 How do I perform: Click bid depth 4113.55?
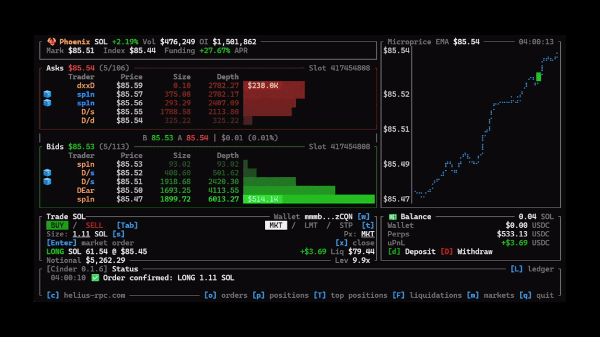[223, 190]
